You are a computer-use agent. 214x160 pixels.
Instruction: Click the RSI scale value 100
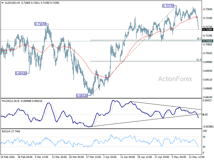(x=205, y=131)
